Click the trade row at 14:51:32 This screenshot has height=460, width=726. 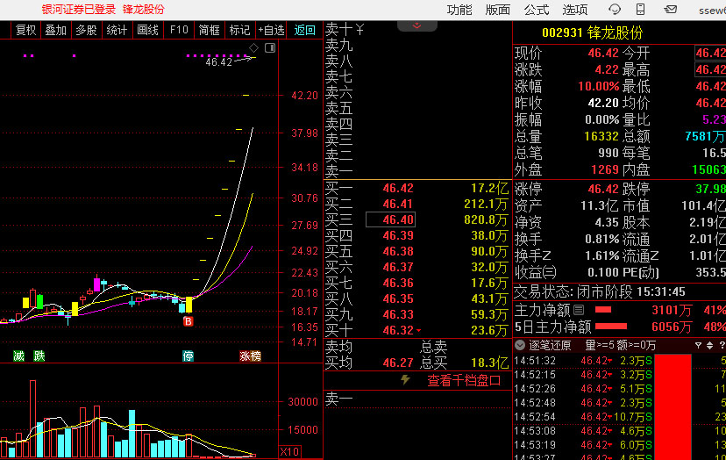coord(620,360)
